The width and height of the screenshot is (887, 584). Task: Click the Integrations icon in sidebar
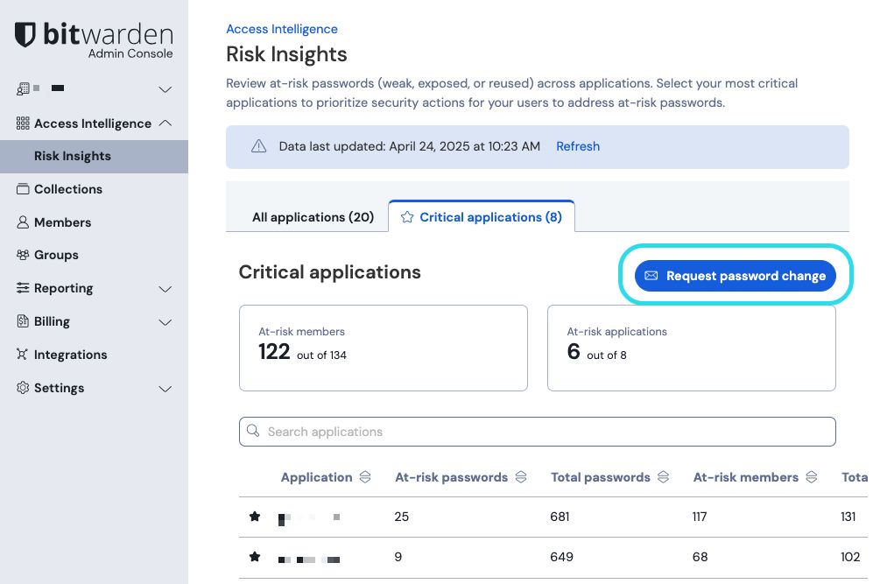tap(23, 355)
